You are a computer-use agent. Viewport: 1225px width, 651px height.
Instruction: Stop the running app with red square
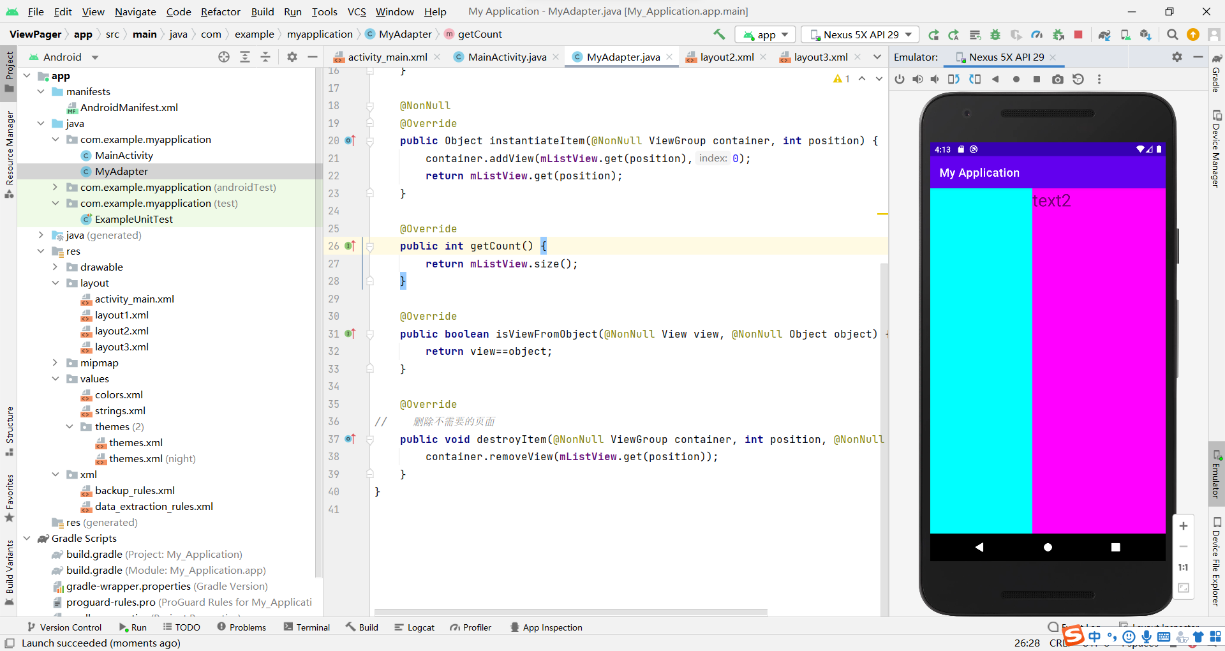pyautogui.click(x=1078, y=34)
